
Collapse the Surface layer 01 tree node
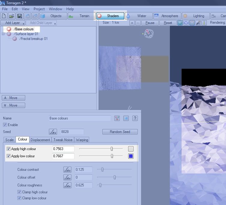coord(3,34)
